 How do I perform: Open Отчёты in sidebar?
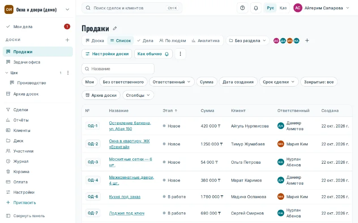click(x=38, y=120)
